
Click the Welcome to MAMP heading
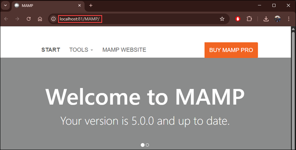click(145, 97)
